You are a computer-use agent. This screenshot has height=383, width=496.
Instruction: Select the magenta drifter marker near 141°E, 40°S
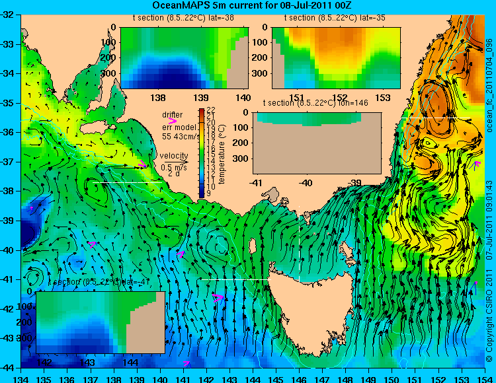181,254
